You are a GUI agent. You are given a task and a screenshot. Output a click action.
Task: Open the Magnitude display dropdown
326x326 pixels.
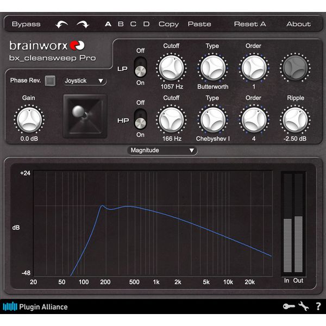coord(162,151)
